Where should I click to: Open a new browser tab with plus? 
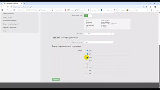click(x=24, y=3)
